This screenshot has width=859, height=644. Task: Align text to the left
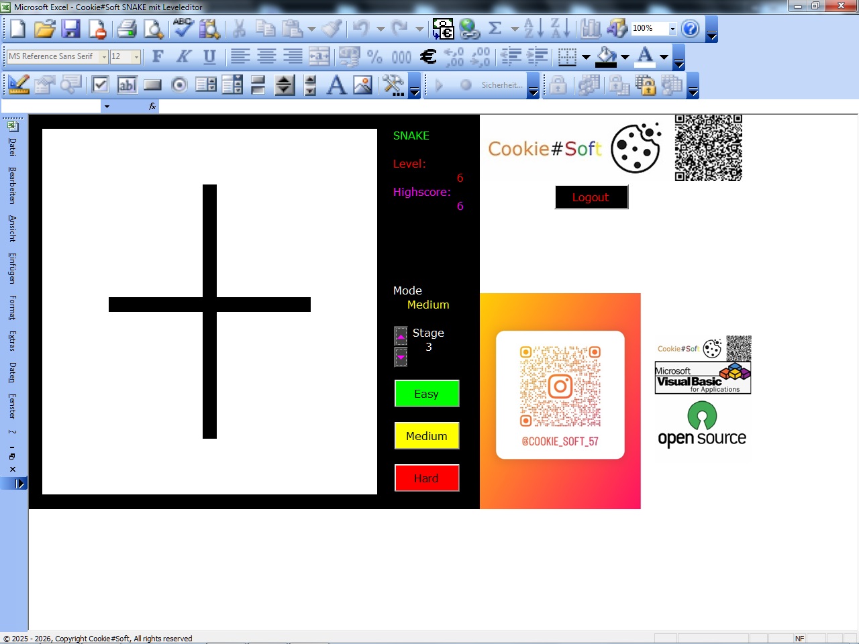tap(240, 56)
